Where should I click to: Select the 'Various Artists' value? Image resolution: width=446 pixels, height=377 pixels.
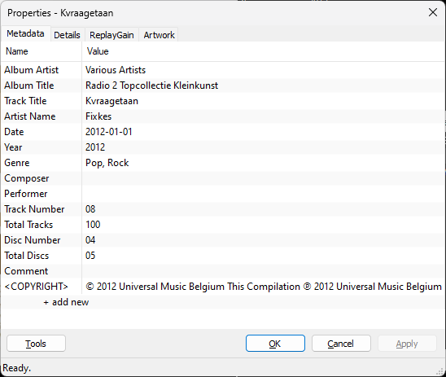(x=116, y=70)
